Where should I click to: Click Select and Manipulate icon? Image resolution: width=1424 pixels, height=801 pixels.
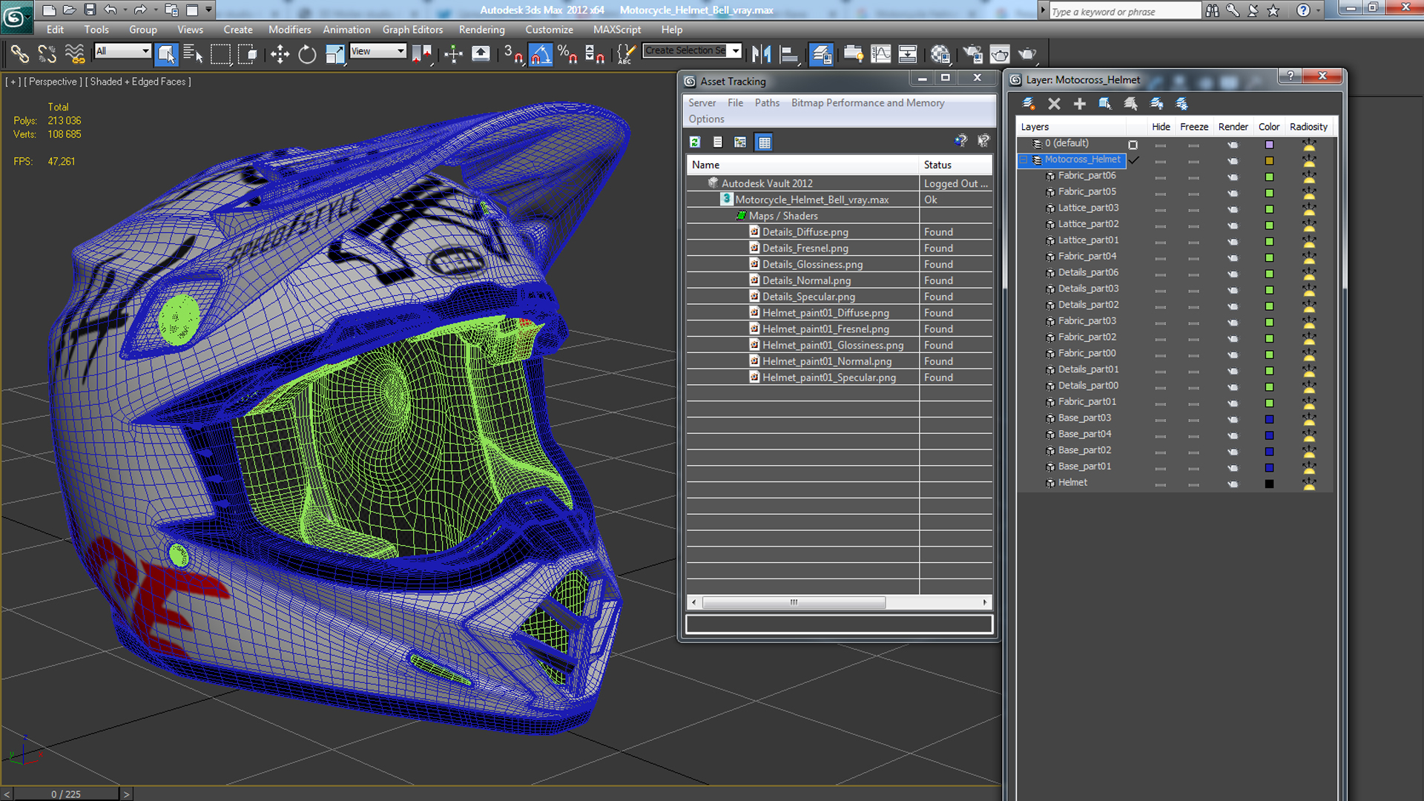coord(453,53)
